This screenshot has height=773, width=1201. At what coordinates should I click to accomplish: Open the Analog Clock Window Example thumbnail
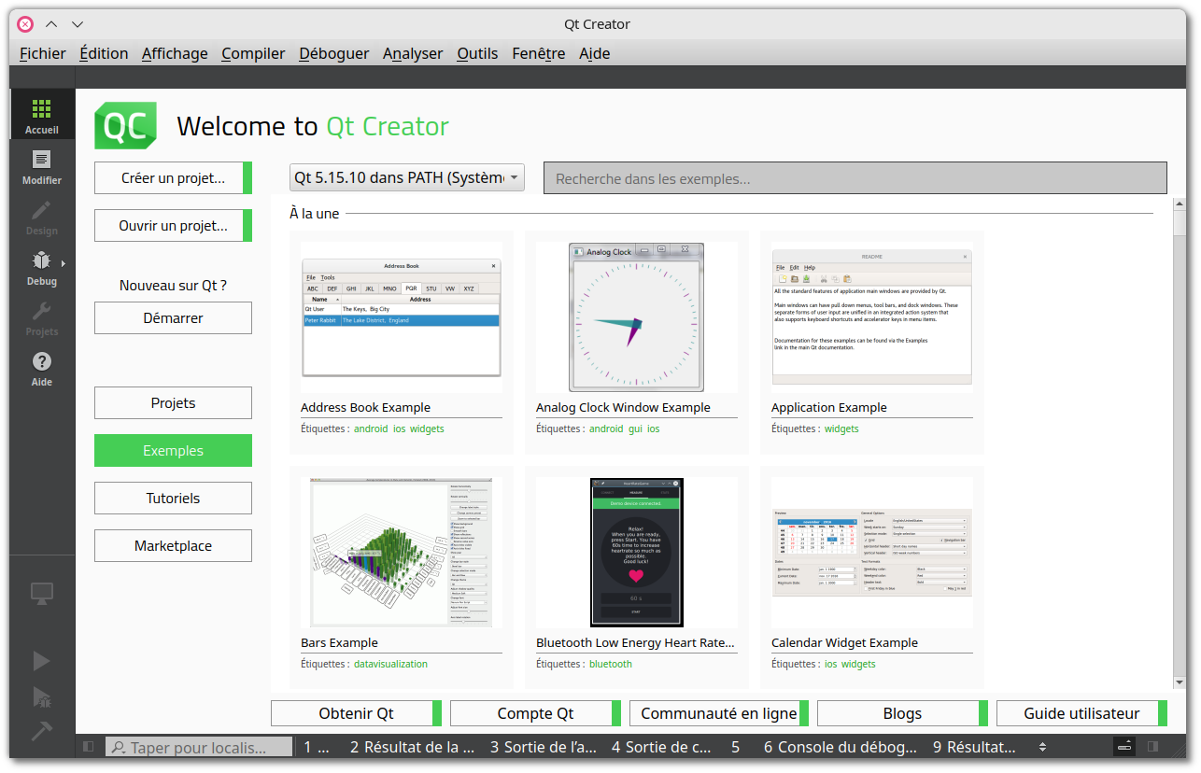[x=636, y=317]
